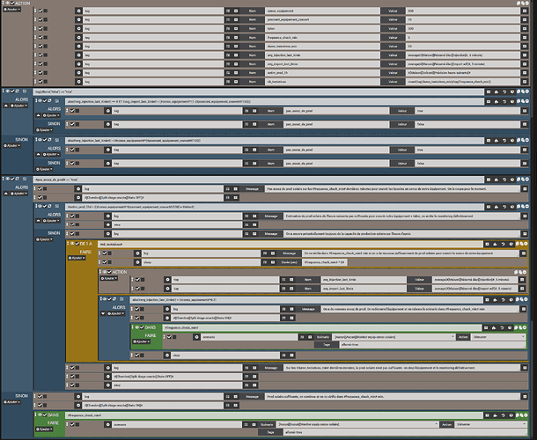Viewport: 537px width, 440px height.
Task: Click flame icon on first SI condition row
Action: (497, 92)
